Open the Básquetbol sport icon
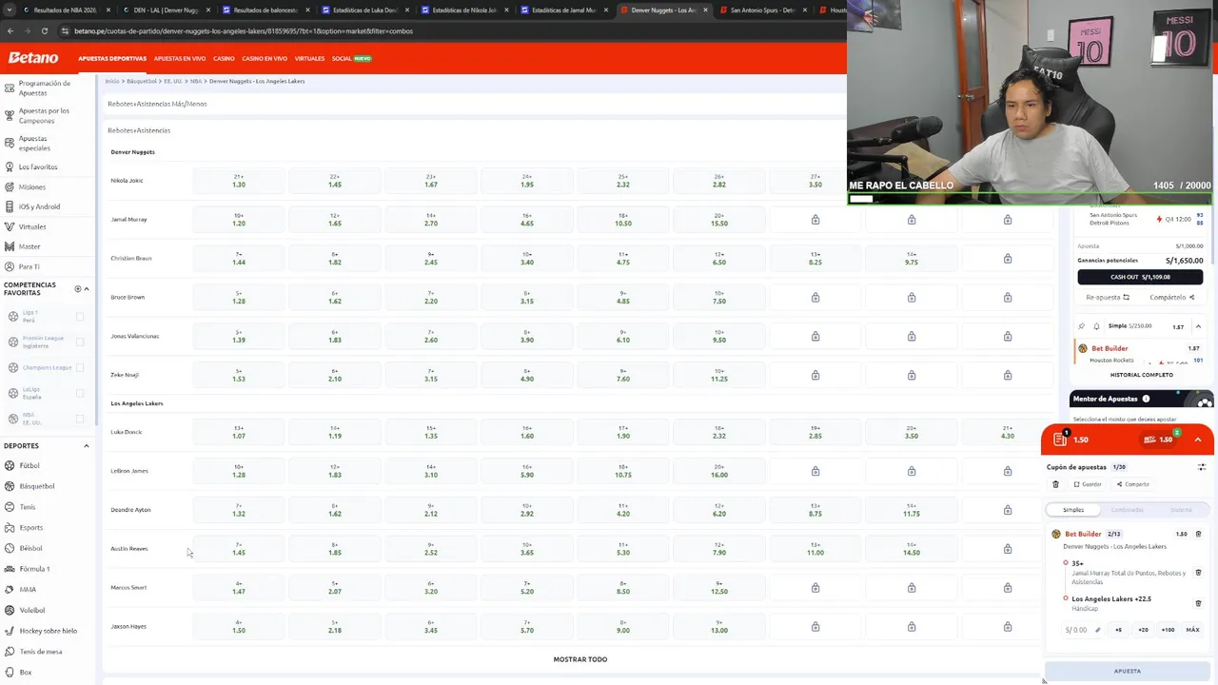Screen dimensions: 1218x685 coord(10,486)
